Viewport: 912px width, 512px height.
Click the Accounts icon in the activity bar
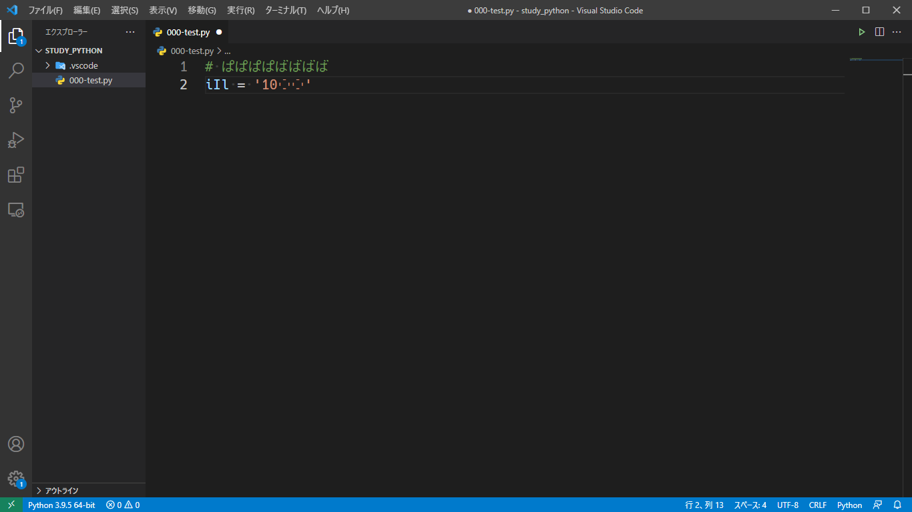click(x=16, y=444)
